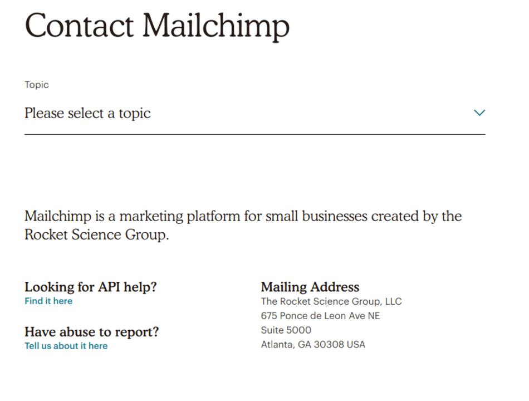
Task: Open the "Find it here" API help link
Action: click(x=48, y=301)
